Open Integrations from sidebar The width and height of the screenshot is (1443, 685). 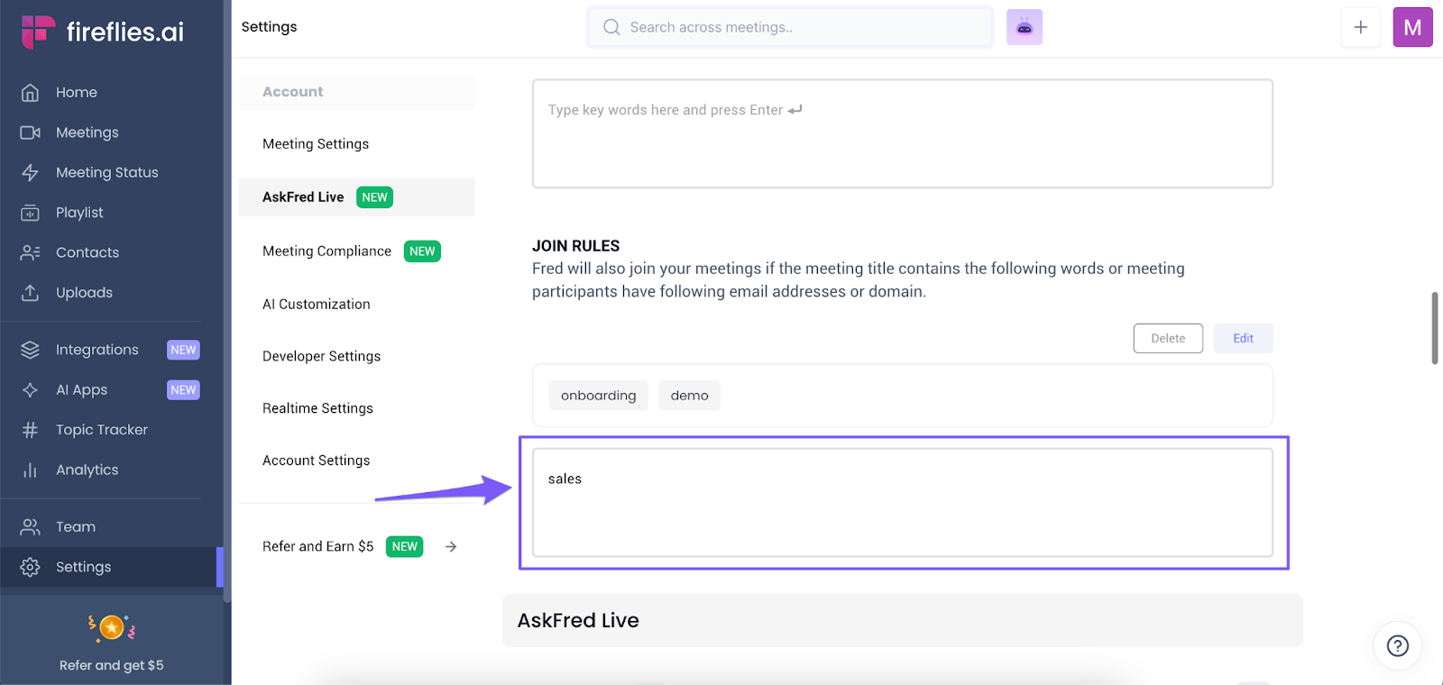(97, 350)
